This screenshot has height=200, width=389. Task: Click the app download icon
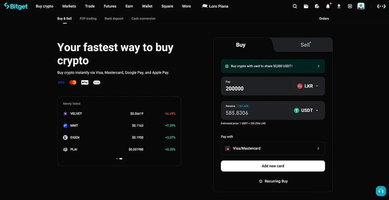pos(339,6)
